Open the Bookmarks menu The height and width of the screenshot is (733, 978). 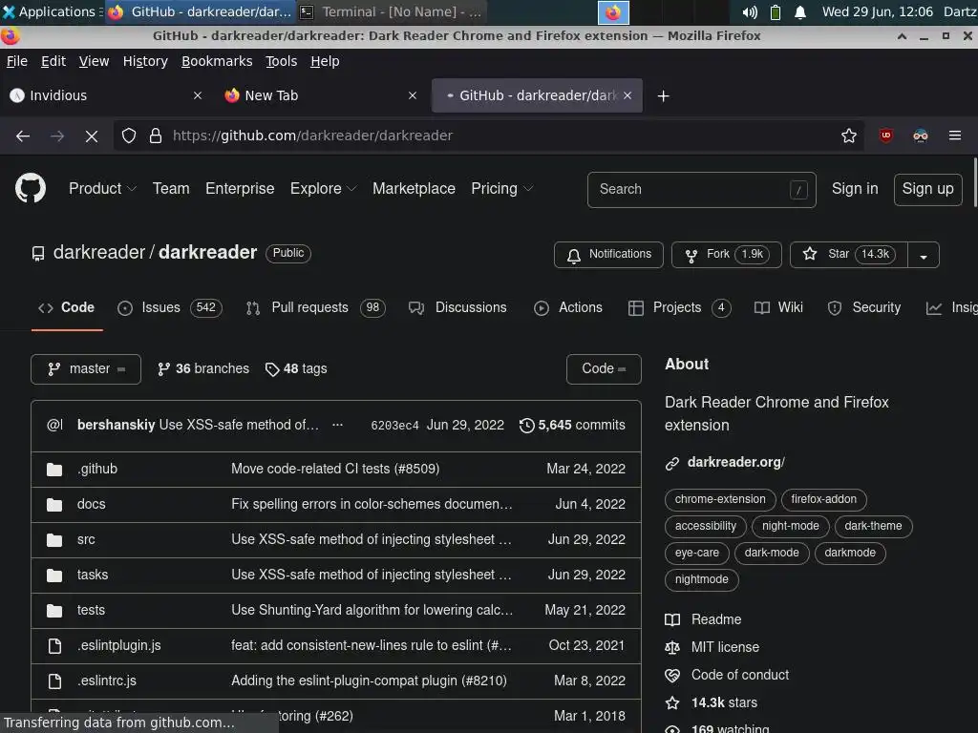[x=217, y=61]
